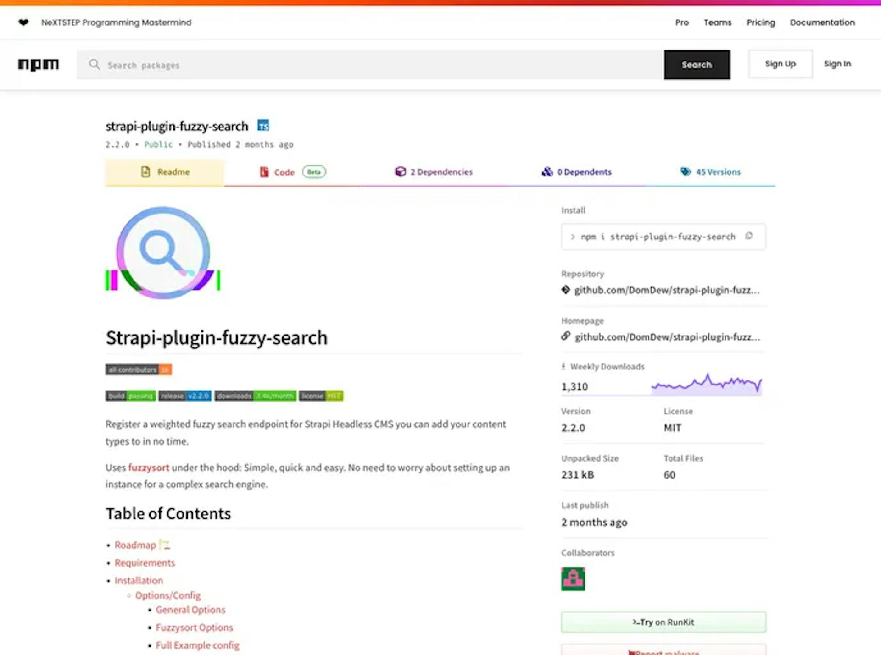Jump to Fuzzysort Options link

click(194, 627)
